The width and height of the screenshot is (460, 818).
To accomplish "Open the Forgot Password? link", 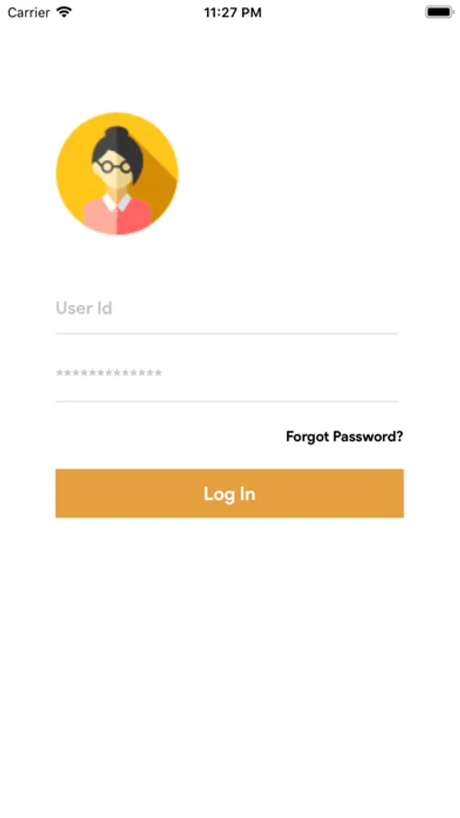I will (345, 436).
